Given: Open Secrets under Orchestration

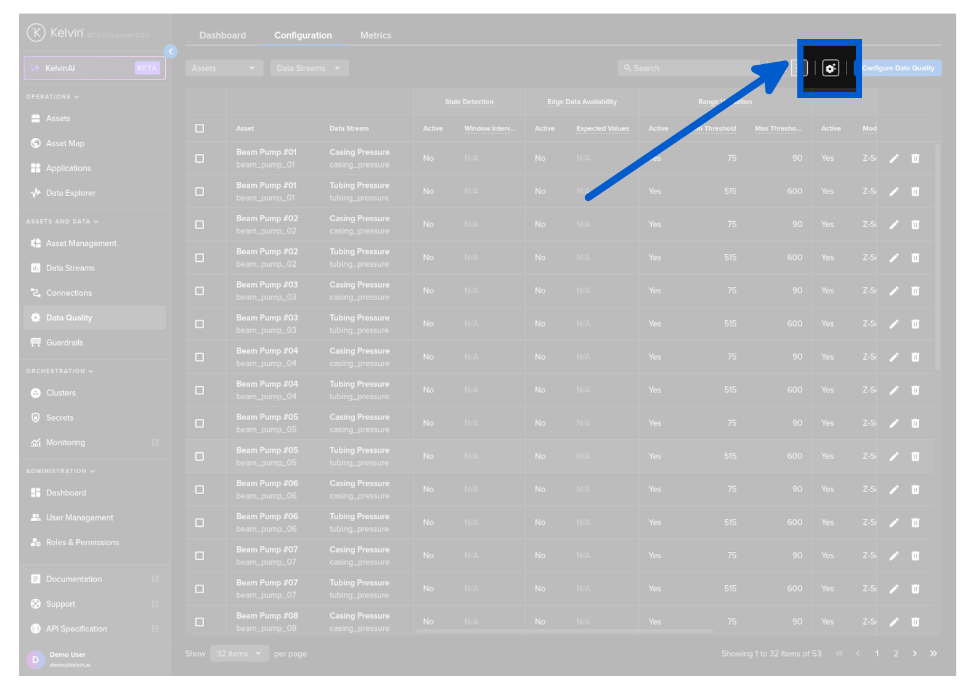Looking at the screenshot, I should [x=59, y=418].
